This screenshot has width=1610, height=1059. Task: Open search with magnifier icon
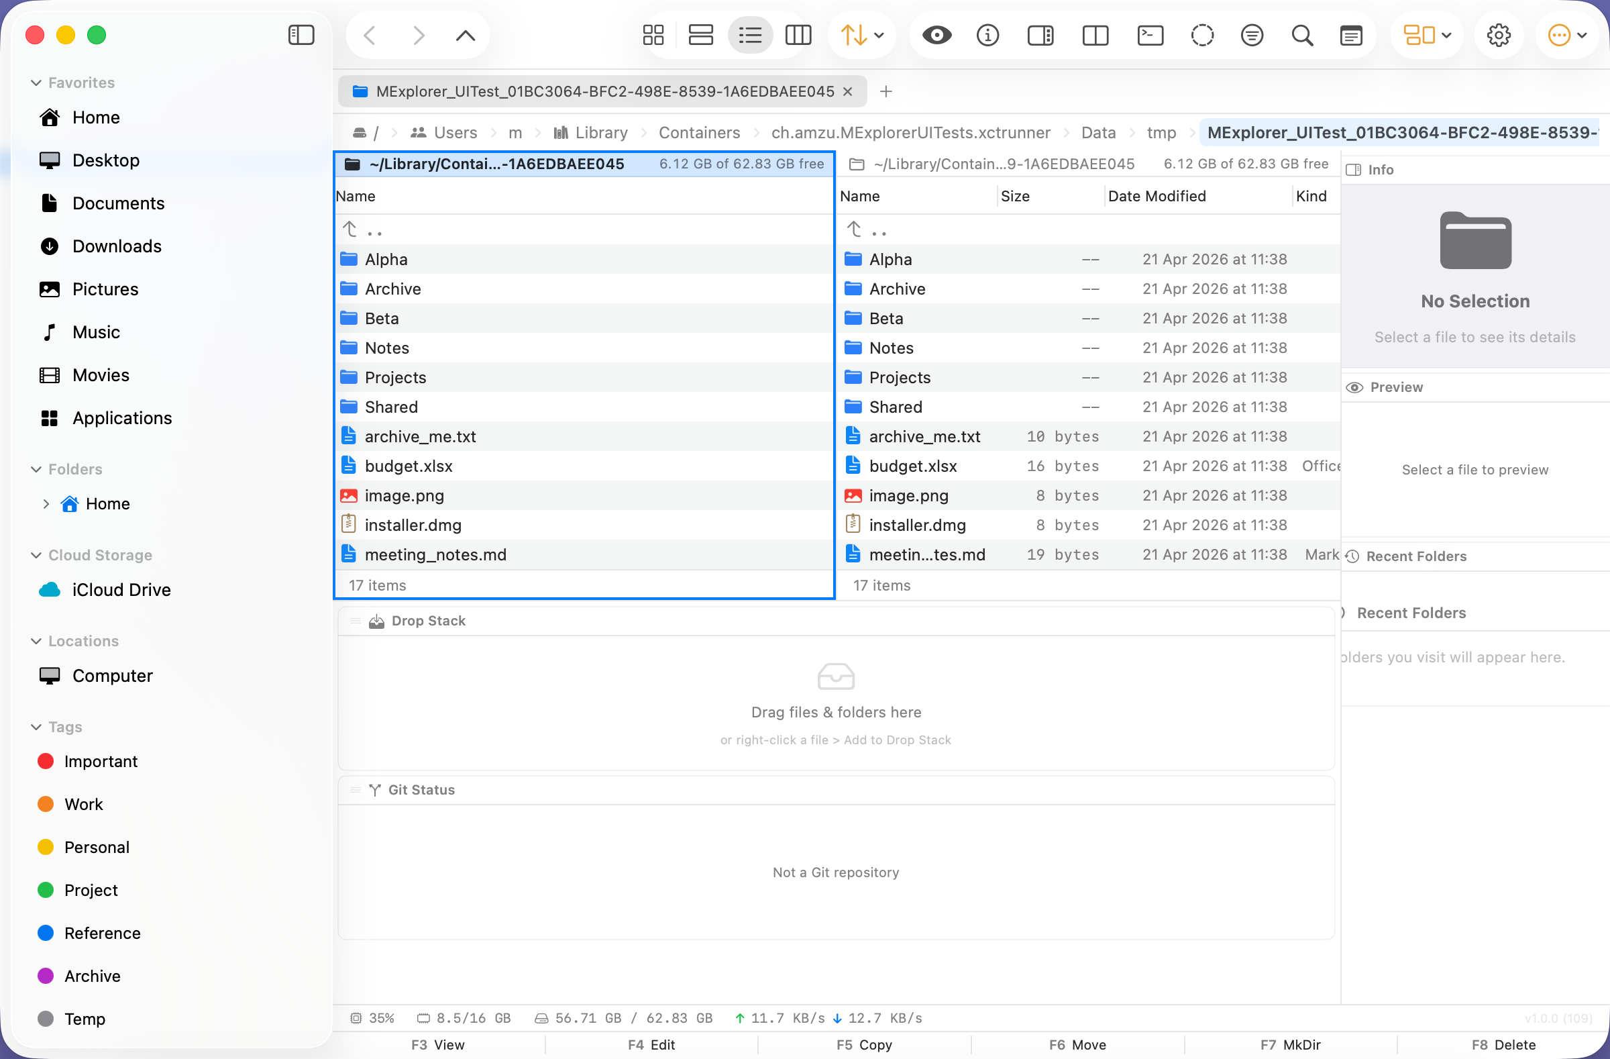1302,34
